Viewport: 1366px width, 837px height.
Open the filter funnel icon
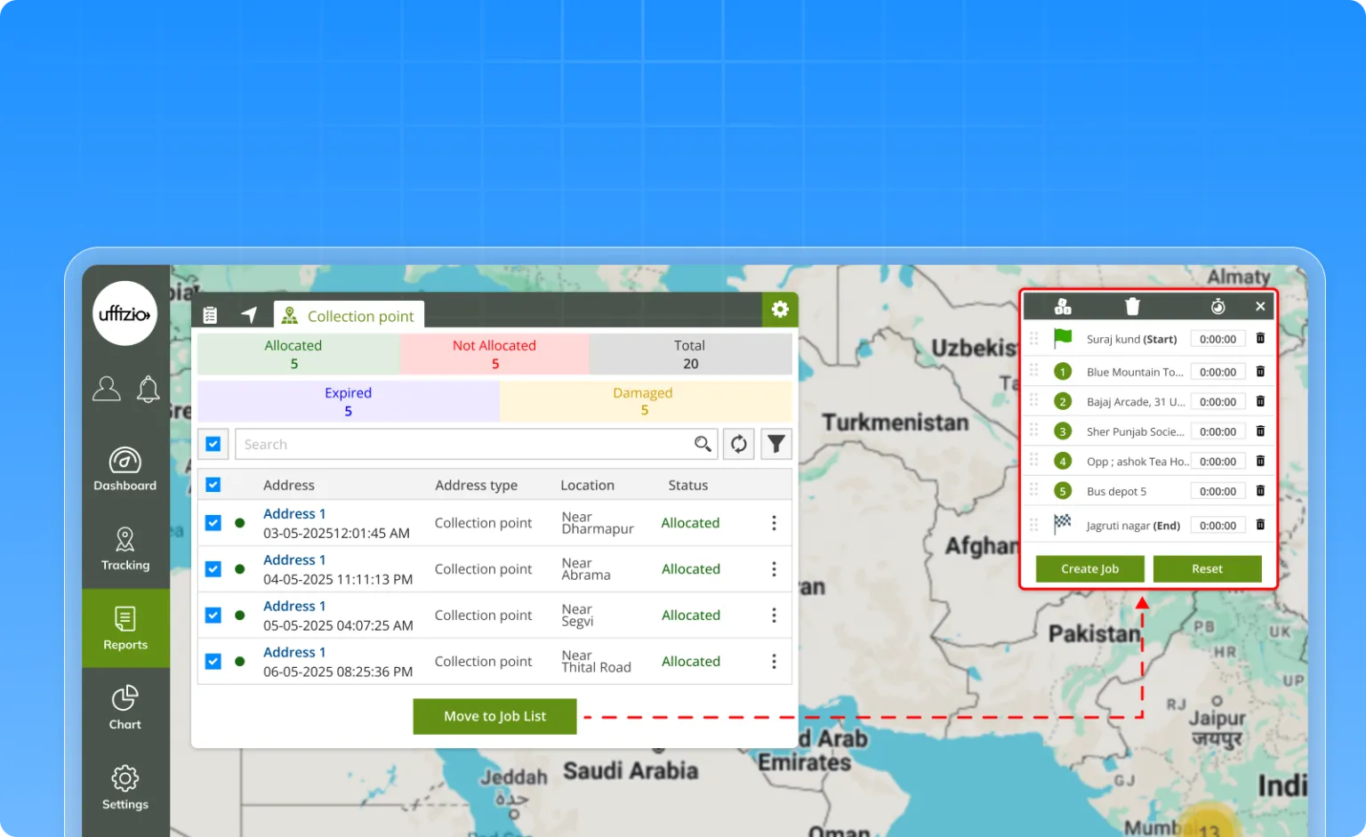pyautogui.click(x=776, y=444)
